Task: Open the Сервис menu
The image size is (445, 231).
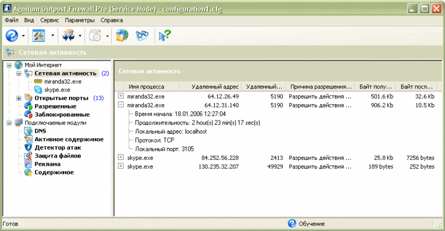Action: tap(50, 20)
